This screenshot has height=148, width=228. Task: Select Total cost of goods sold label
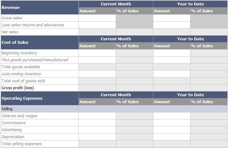point(23,81)
